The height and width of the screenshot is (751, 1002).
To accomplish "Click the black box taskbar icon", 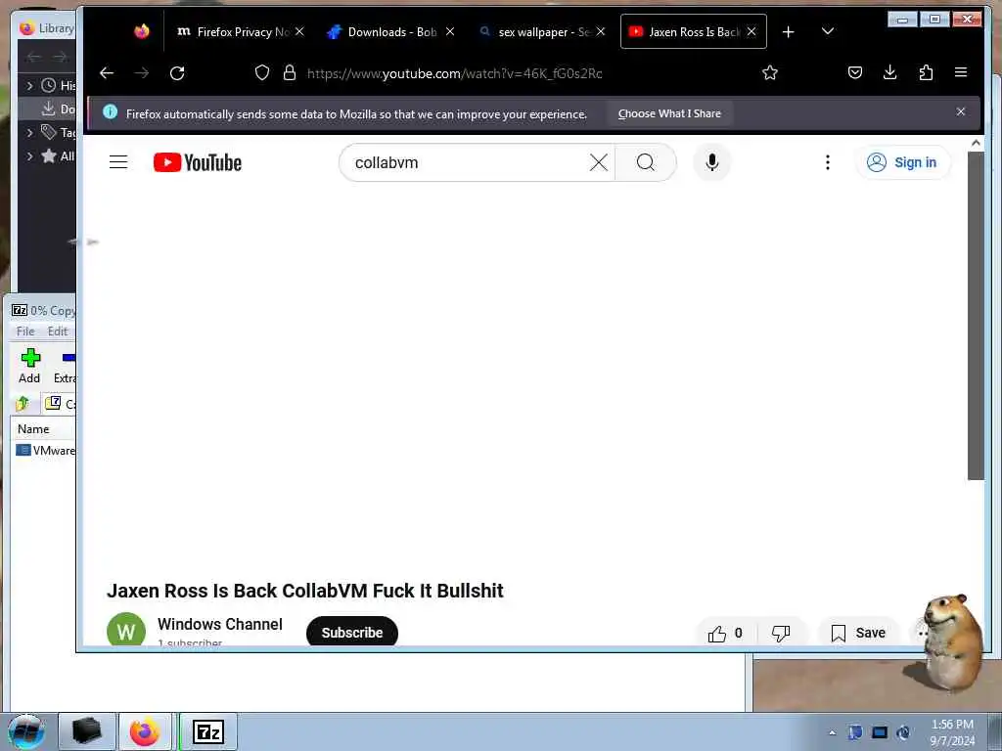I will coord(87,731).
